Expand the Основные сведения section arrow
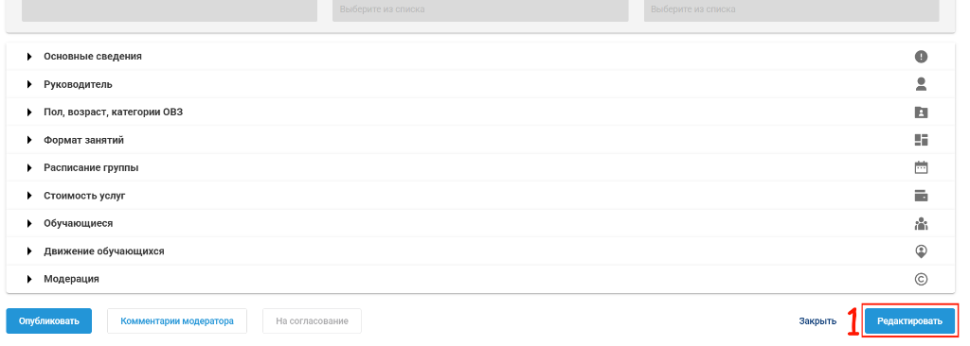The image size is (970, 346). click(29, 56)
